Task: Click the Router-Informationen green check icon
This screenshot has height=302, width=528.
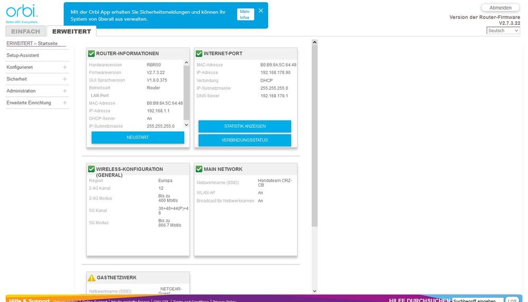Action: tap(91, 53)
